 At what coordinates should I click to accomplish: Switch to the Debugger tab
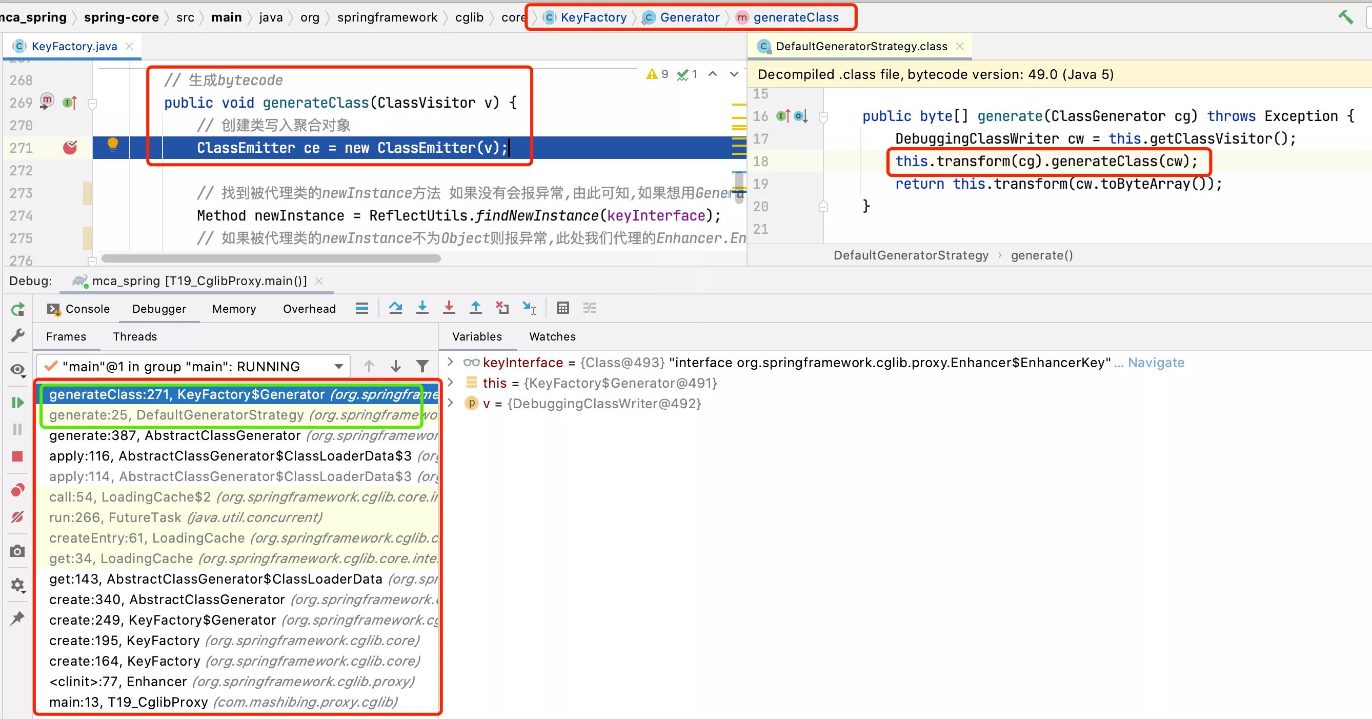click(x=159, y=309)
